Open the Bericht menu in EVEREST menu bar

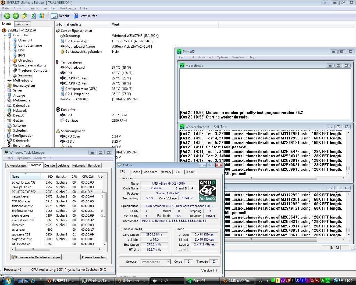pos(33,8)
